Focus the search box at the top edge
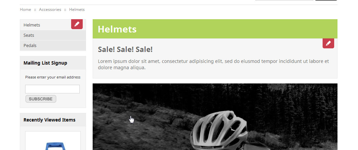358x150 pixels. [284, 0]
